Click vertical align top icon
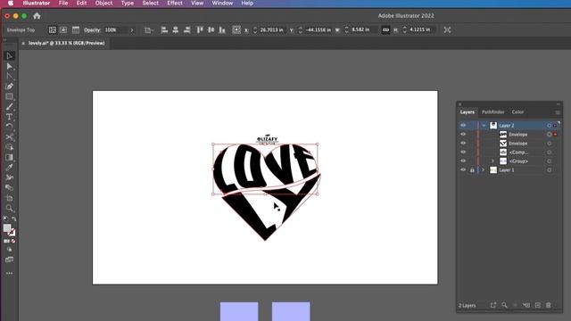Image resolution: width=571 pixels, height=321 pixels. 200,29
